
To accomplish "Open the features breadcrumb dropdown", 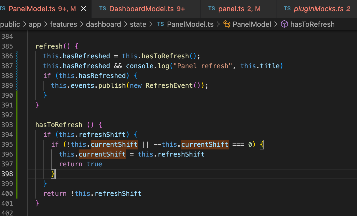I will (64, 24).
